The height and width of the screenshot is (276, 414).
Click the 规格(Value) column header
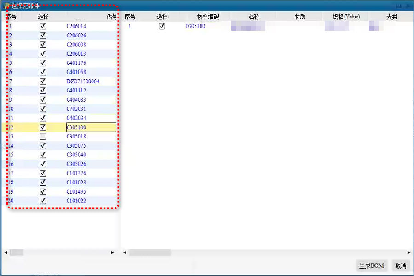[x=346, y=17]
